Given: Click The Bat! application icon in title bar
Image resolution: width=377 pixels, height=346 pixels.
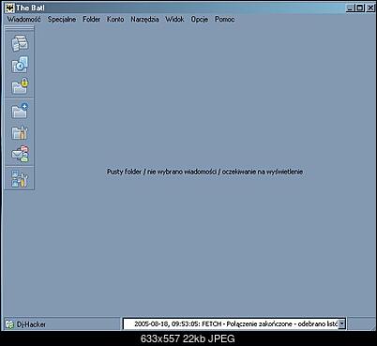Looking at the screenshot, I should coord(10,8).
